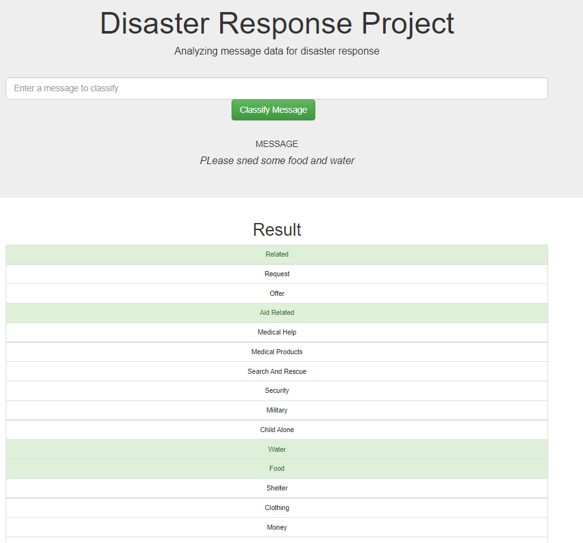Click the 'Enter a message to classify' input field
583x543 pixels.
tap(277, 89)
